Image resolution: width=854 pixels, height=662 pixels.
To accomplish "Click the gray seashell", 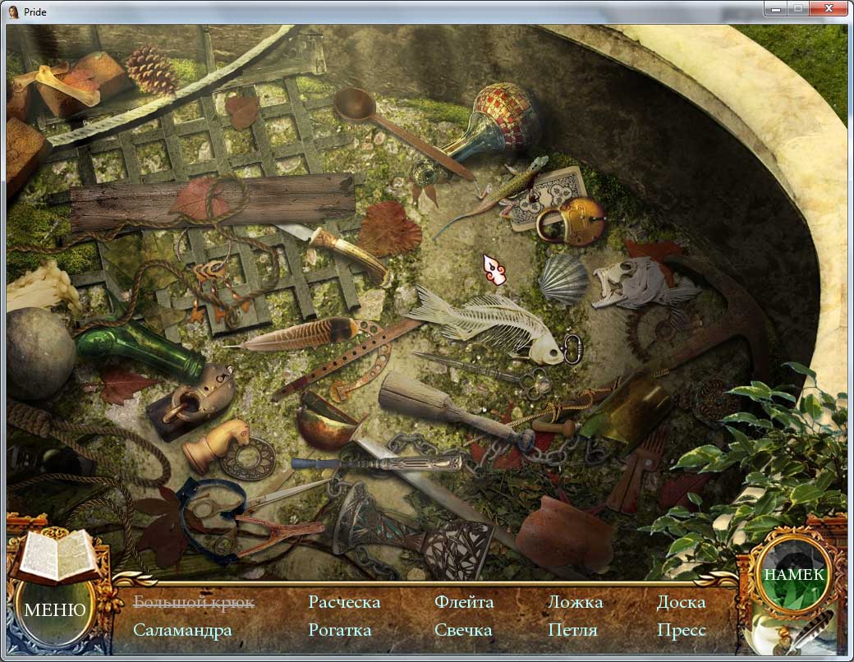I will point(564,278).
